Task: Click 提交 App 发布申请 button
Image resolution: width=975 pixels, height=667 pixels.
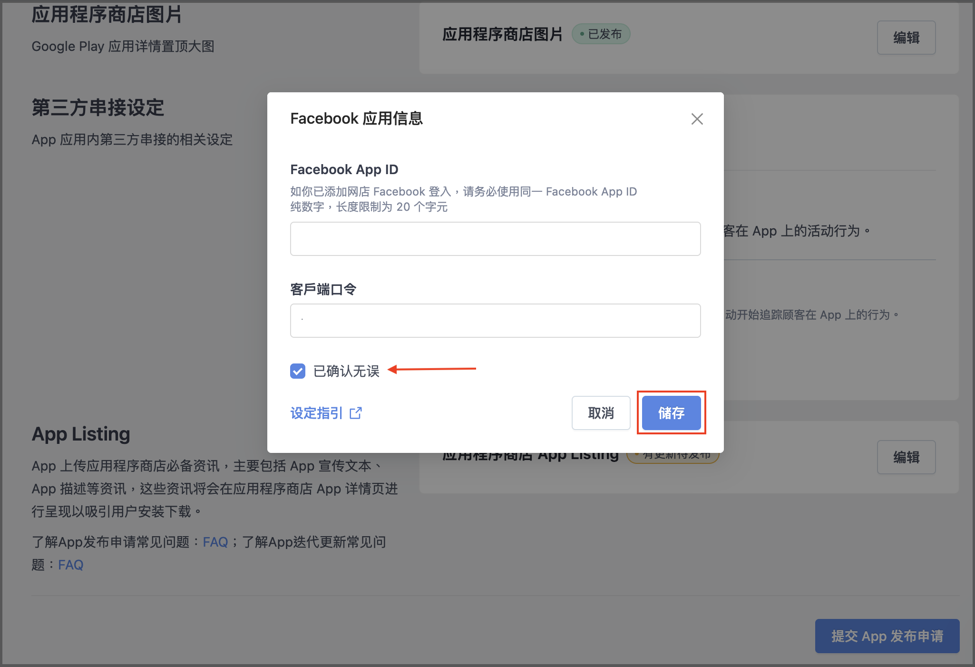Action: 887,636
